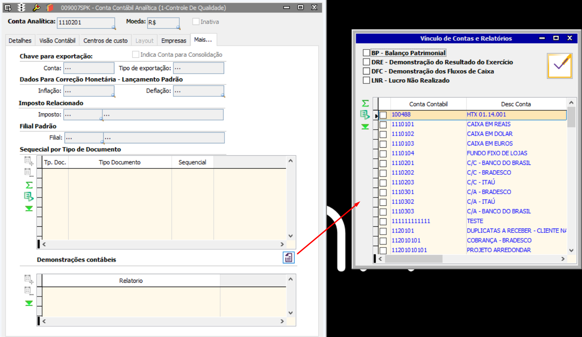Toggle the Inativa checkbox
582x337 pixels.
point(196,22)
